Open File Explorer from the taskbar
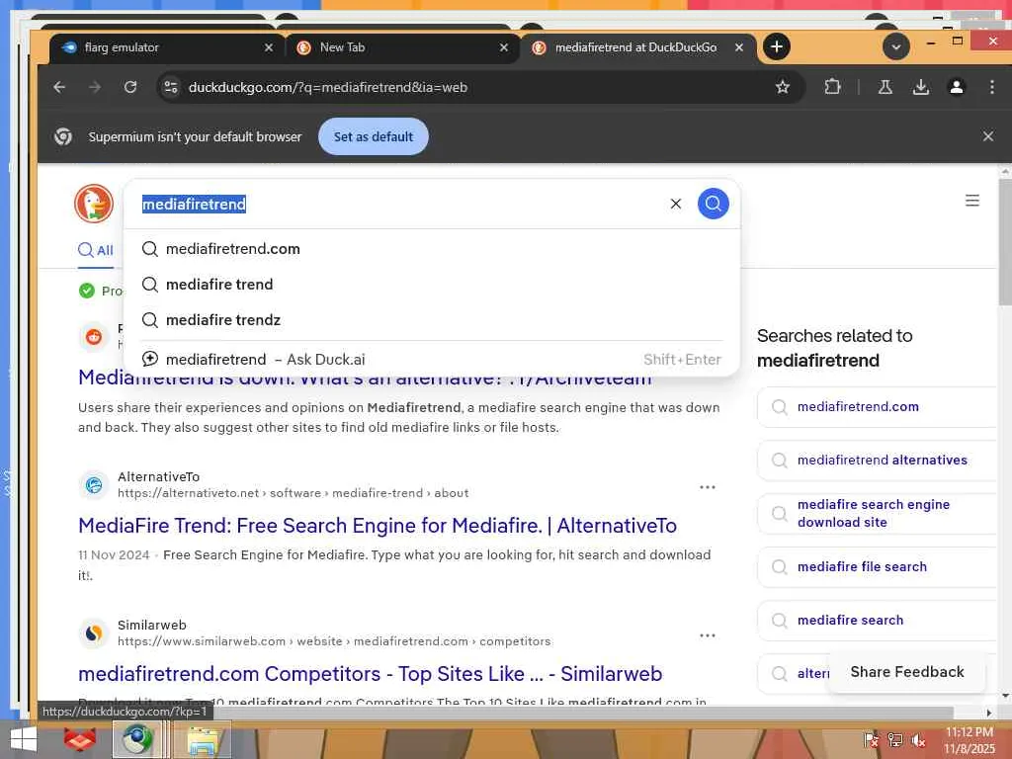This screenshot has height=759, width=1012. click(203, 740)
